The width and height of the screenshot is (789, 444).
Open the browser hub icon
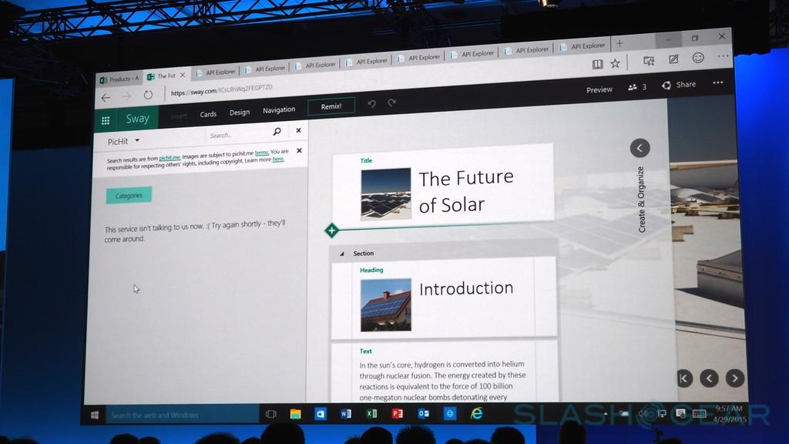(649, 61)
